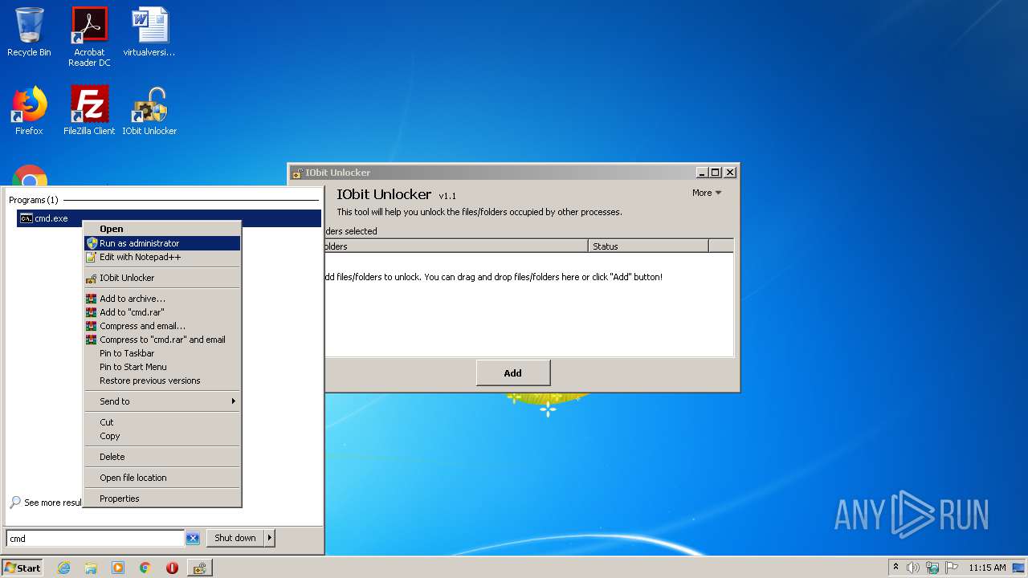Viewport: 1028px width, 578px height.
Task: Select Compress to "cmd.rar" and email
Action: [162, 340]
